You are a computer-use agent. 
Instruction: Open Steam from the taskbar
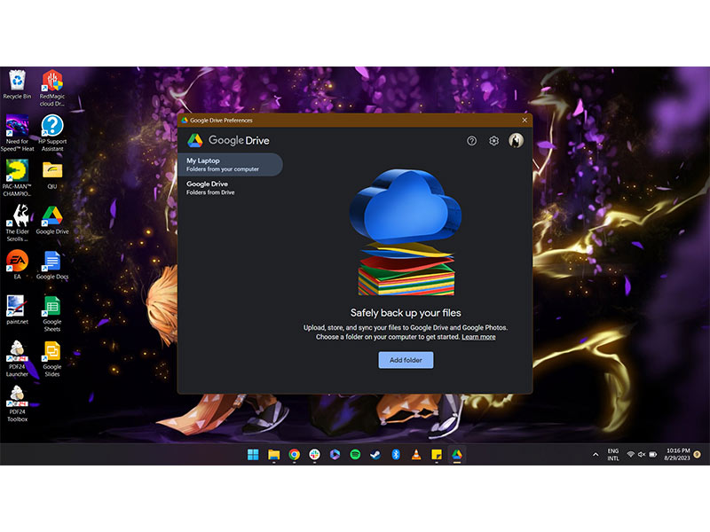(x=375, y=455)
